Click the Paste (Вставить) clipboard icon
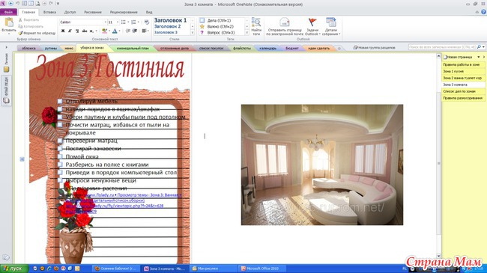The height and width of the screenshot is (273, 487). click(x=9, y=22)
